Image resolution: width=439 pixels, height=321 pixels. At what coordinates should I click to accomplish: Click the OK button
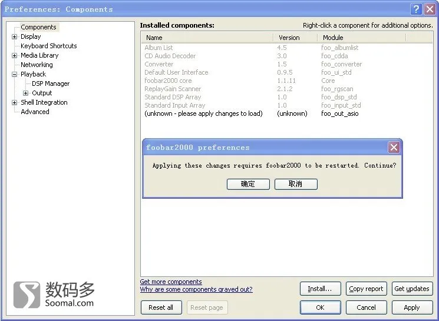tap(321, 307)
